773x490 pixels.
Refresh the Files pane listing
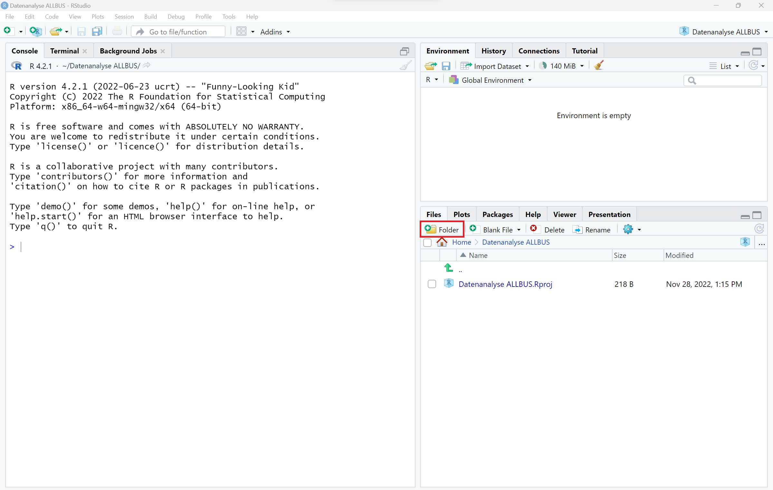[x=759, y=229]
